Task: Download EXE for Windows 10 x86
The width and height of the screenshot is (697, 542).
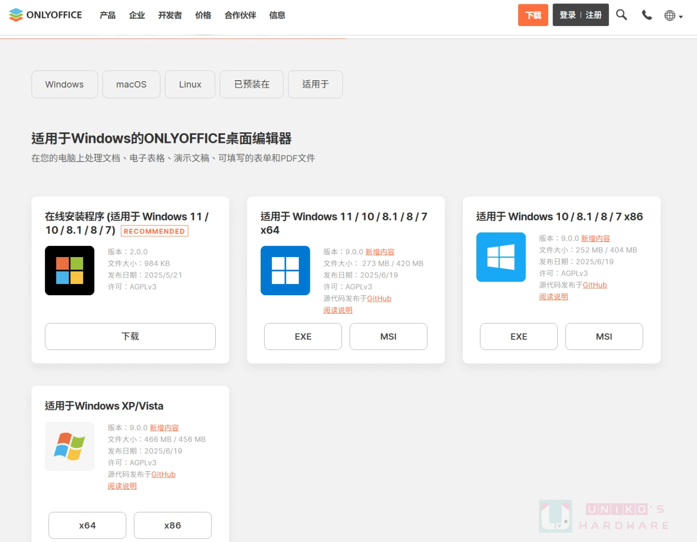Action: coord(519,336)
